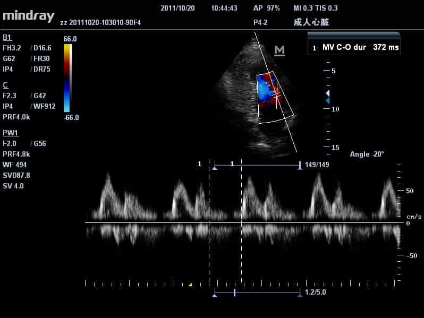The height and width of the screenshot is (318, 424).
Task: Click the -50 velocity scale mark
Action: coord(411,255)
